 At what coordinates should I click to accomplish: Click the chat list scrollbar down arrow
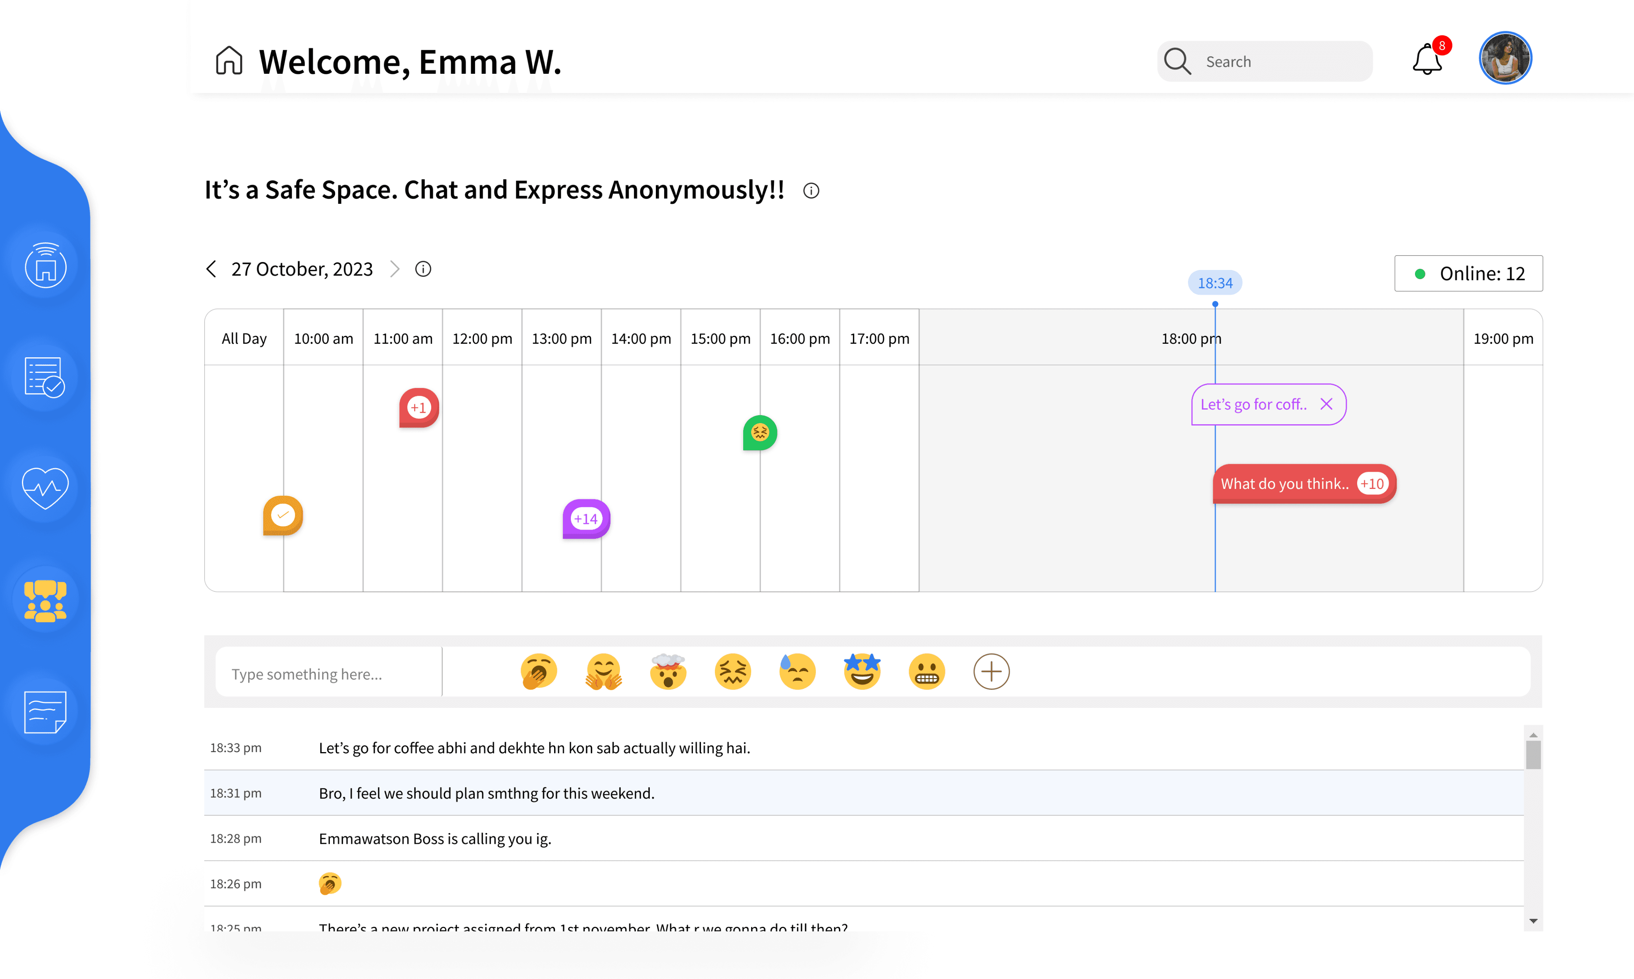click(1533, 921)
